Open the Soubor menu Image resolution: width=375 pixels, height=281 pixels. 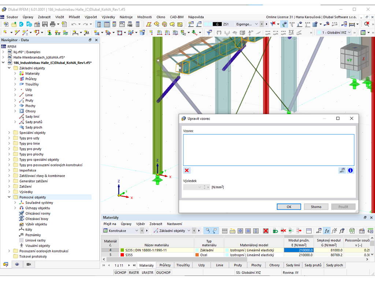(x=12, y=17)
